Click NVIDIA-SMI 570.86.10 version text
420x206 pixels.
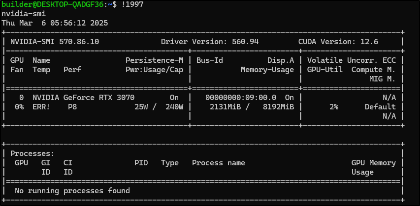click(55, 42)
